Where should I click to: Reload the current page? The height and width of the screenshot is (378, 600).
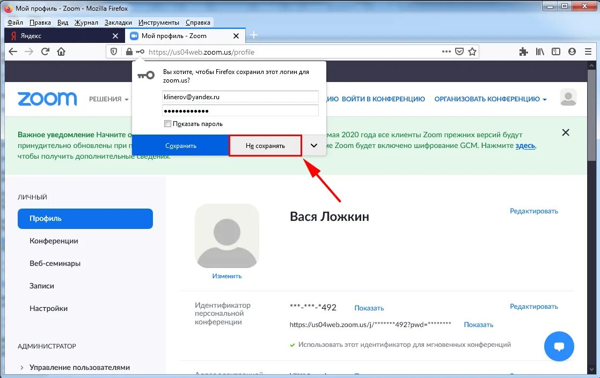click(45, 51)
